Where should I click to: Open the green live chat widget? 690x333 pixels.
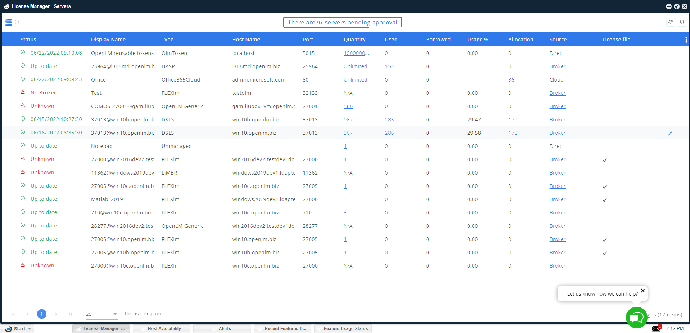(x=636, y=318)
